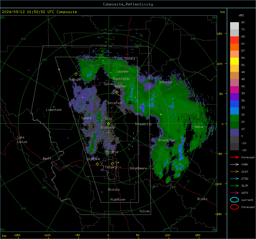Click the royal blue 33–36 dBZ swatch
The height and width of the screenshot is (239, 256).
pyautogui.click(x=234, y=104)
